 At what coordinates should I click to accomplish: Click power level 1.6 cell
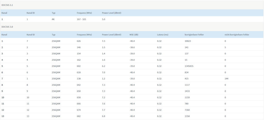[x=103, y=60]
